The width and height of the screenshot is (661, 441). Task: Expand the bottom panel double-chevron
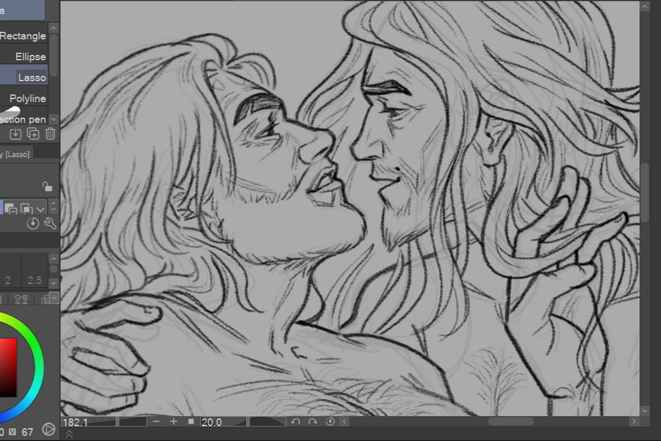(x=69, y=434)
